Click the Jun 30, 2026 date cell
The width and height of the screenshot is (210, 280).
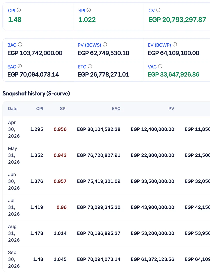pos(14,181)
